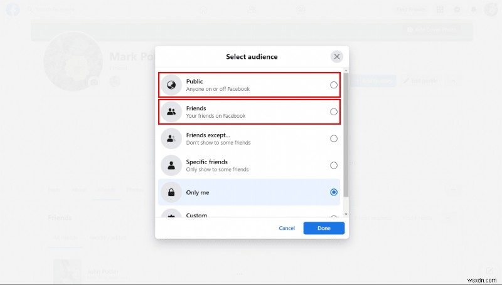Click the Friends two-people icon
The image size is (502, 285).
click(x=171, y=112)
